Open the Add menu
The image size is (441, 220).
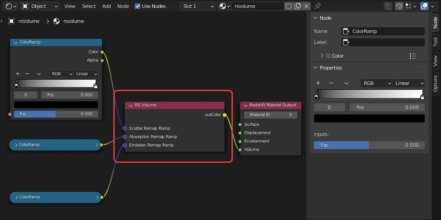click(107, 6)
